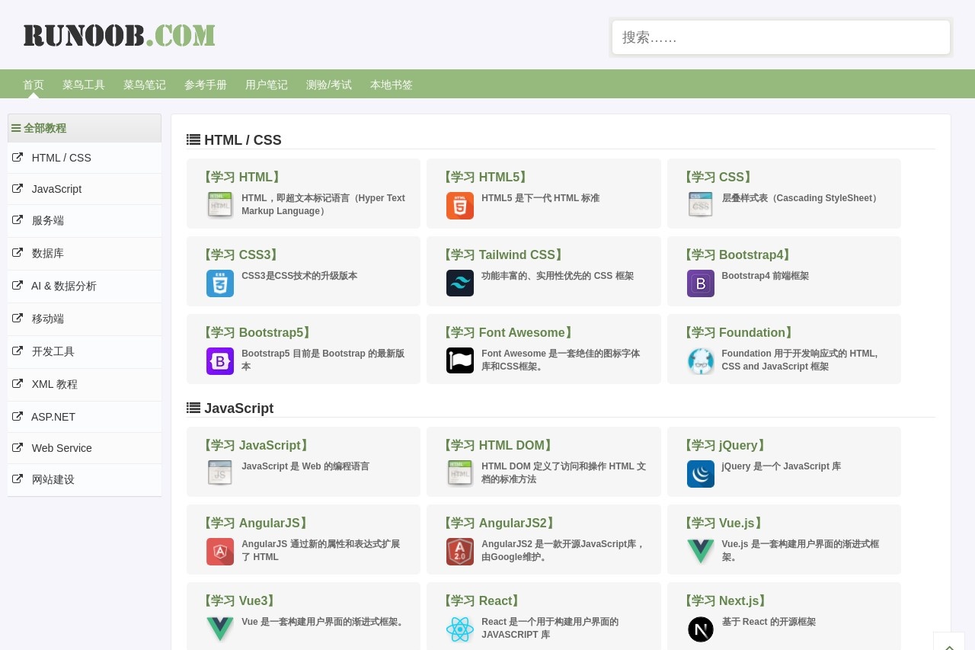Viewport: 975px width, 650px height.
Task: Click the 全部教程 sidebar header
Action: tap(85, 128)
